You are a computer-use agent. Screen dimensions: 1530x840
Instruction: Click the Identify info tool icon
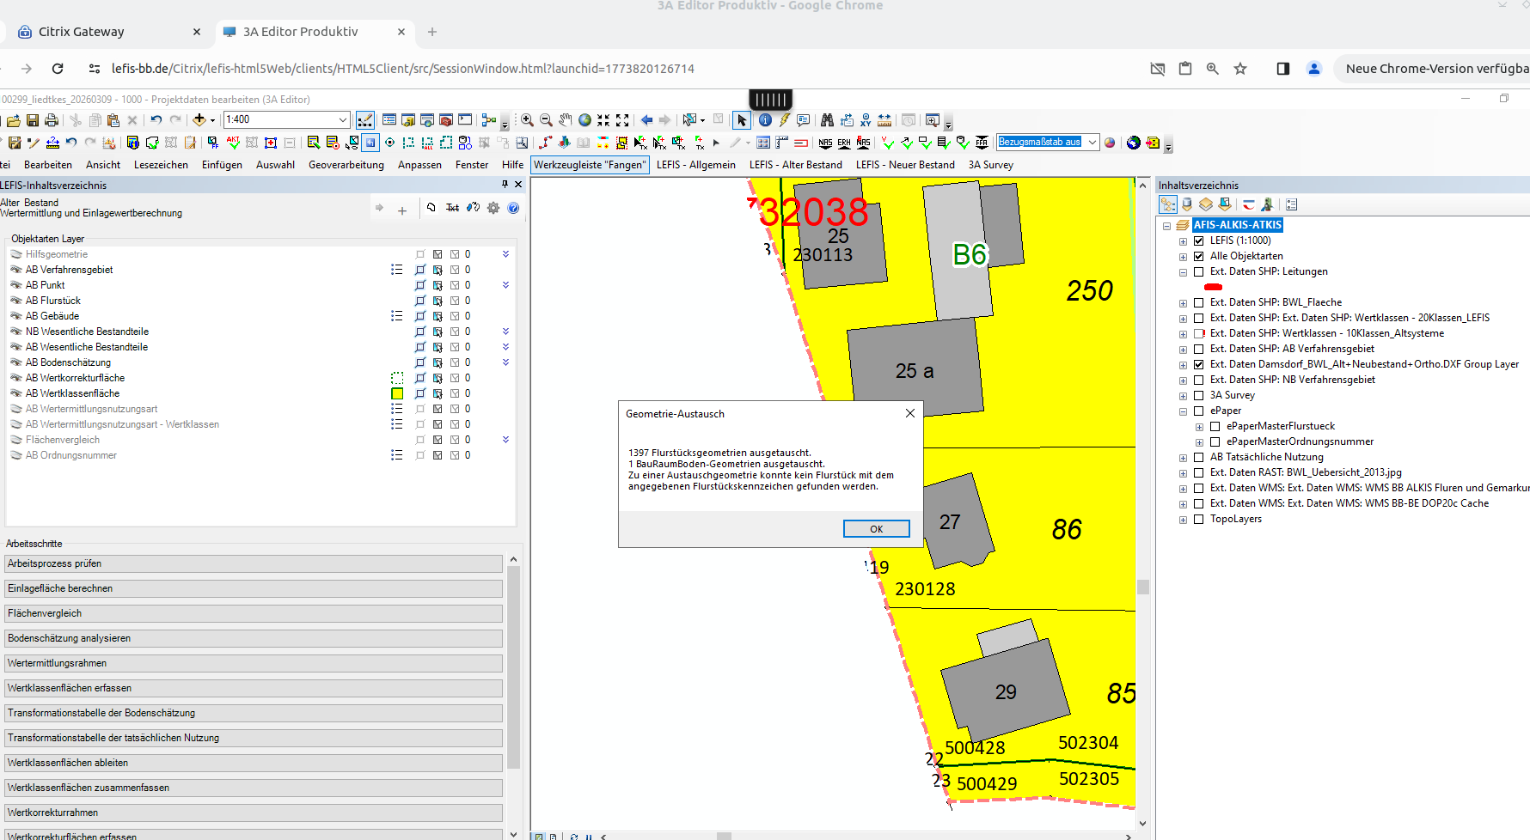[765, 120]
